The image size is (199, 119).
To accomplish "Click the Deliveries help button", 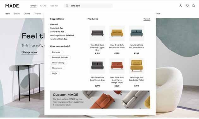I will coord(56,52).
